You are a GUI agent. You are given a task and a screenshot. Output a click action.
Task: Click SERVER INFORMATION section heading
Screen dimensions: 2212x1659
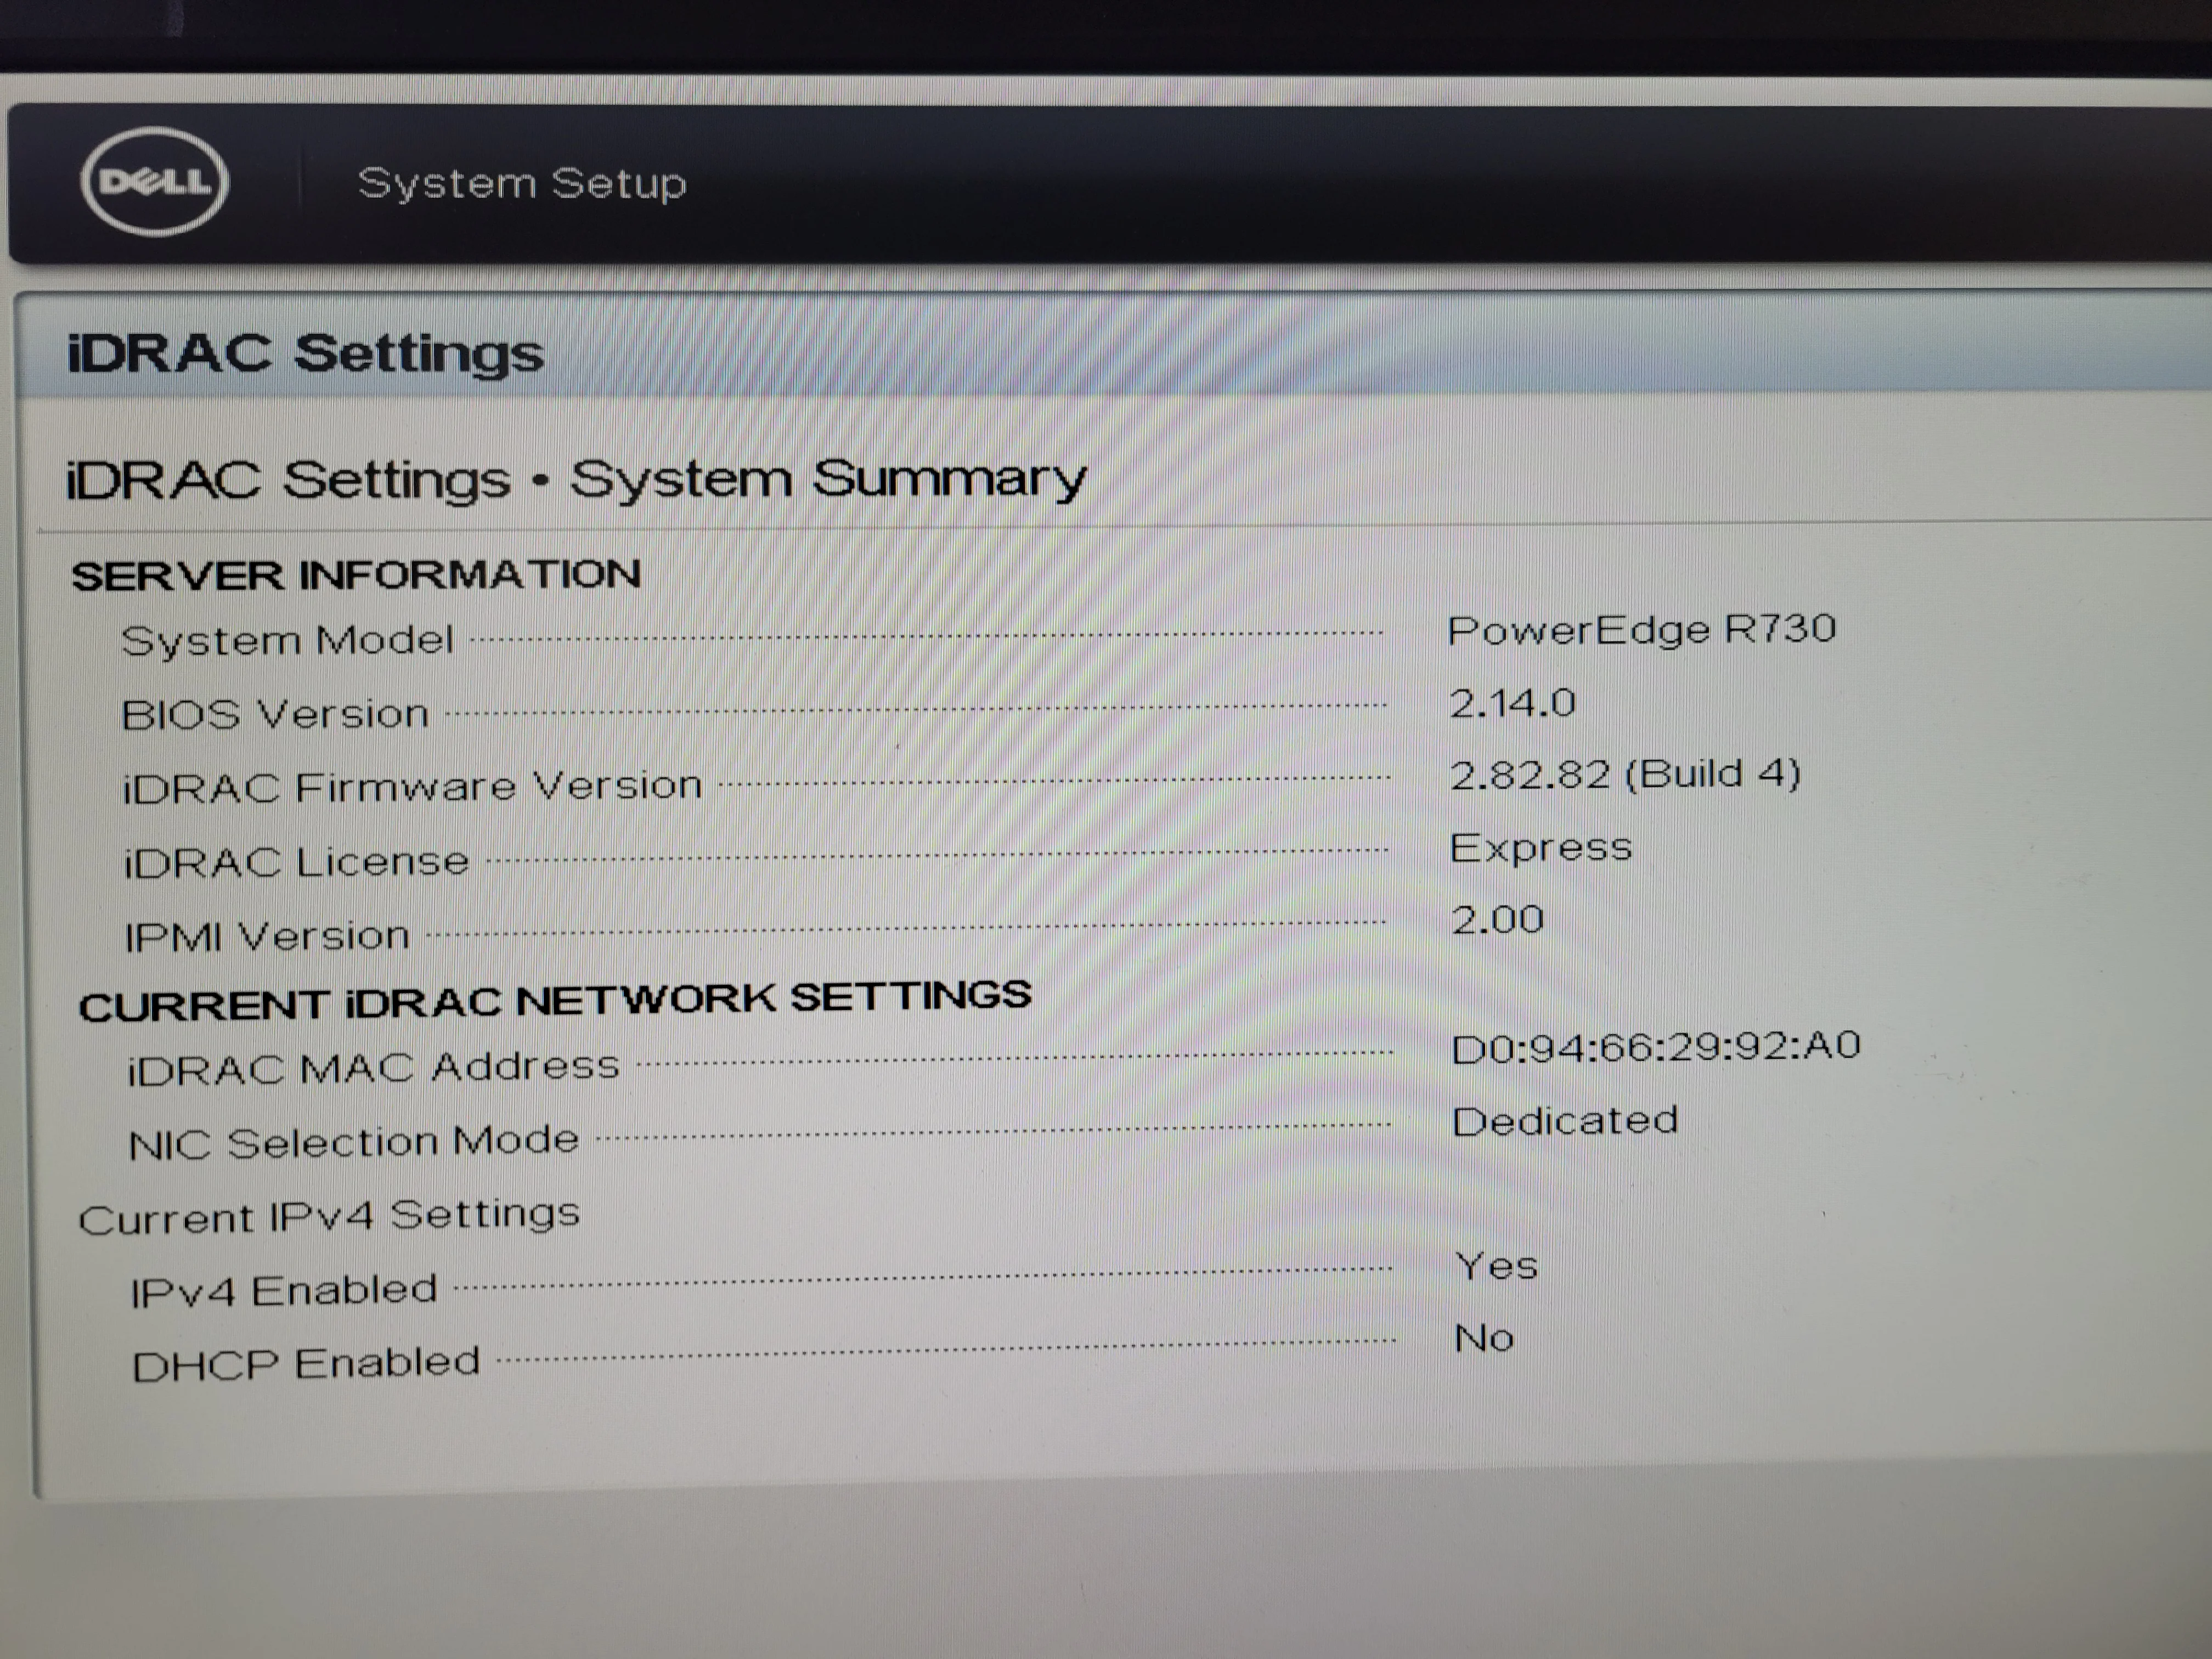356,575
